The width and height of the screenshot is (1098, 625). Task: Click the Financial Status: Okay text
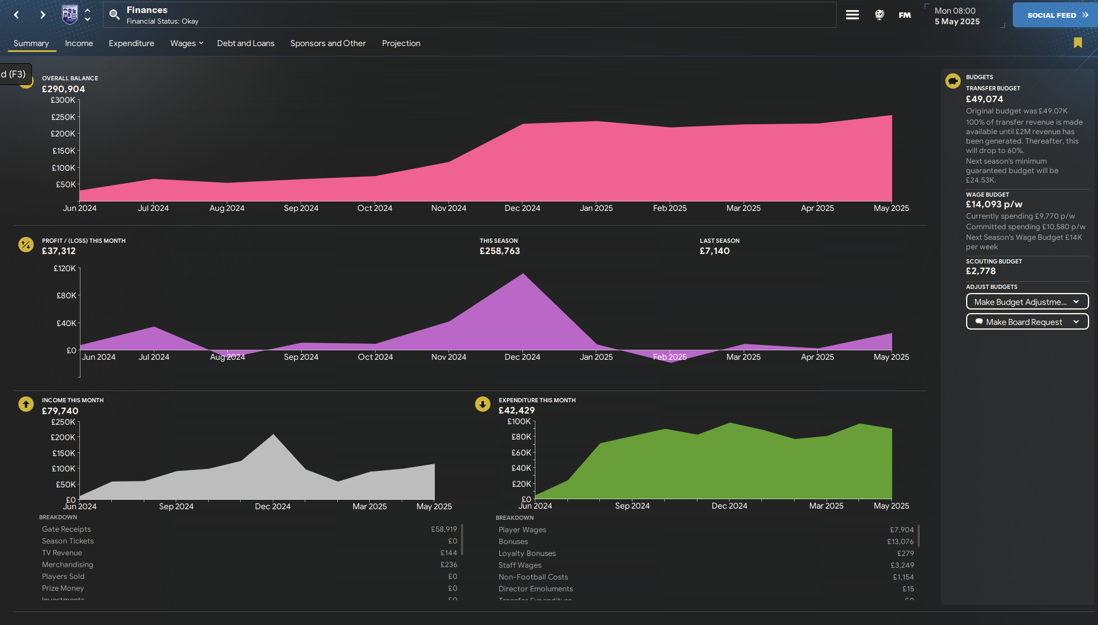pos(162,21)
